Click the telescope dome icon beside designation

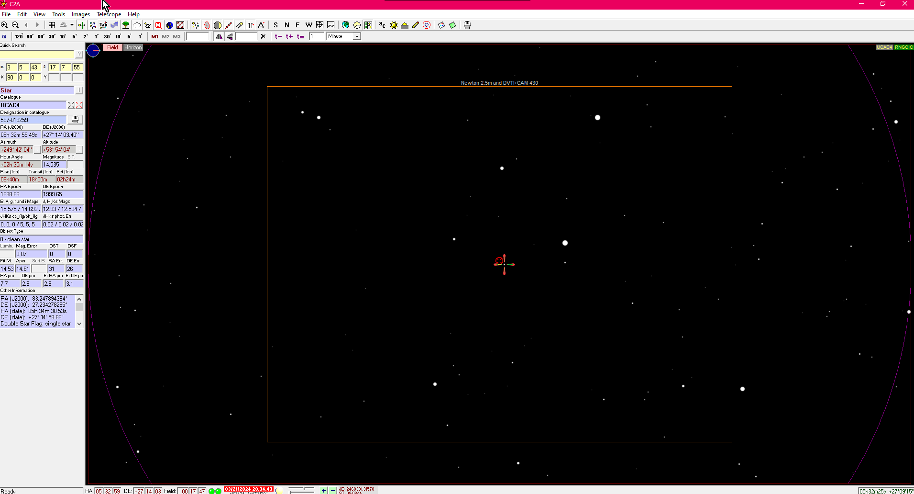click(75, 120)
